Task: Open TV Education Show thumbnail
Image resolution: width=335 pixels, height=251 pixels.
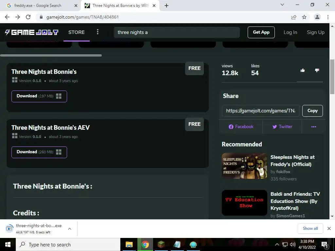Action: coord(244,203)
